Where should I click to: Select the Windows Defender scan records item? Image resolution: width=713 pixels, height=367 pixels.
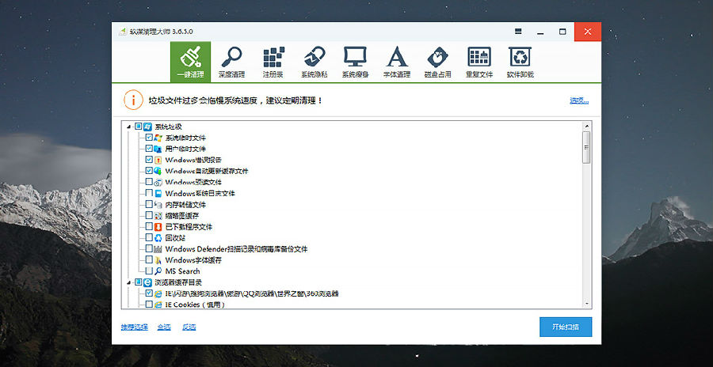pyautogui.click(x=236, y=249)
